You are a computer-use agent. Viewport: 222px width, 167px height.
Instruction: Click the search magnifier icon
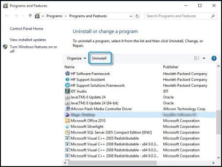213,16
